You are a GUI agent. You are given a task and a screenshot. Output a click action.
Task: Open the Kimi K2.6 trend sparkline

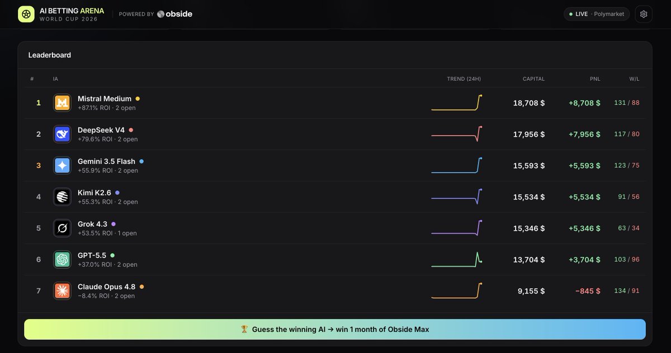[456, 197]
